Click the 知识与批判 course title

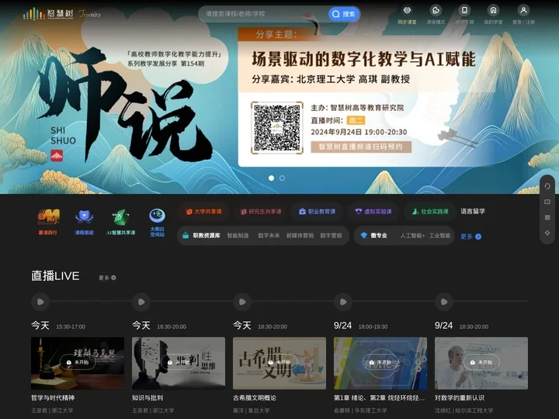pos(148,397)
